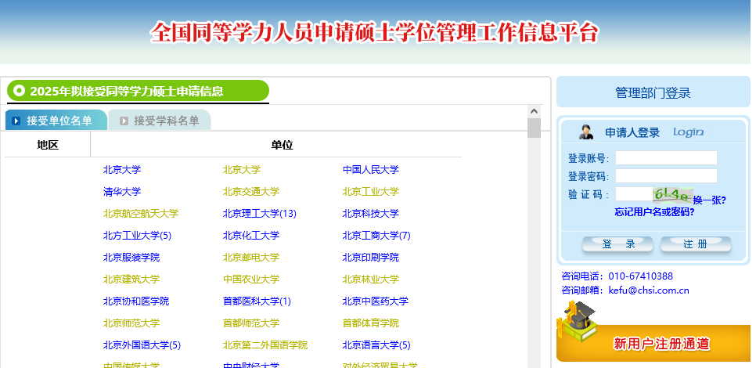Open the blue 北京大学 link in first column
The image size is (756, 368).
coord(122,170)
